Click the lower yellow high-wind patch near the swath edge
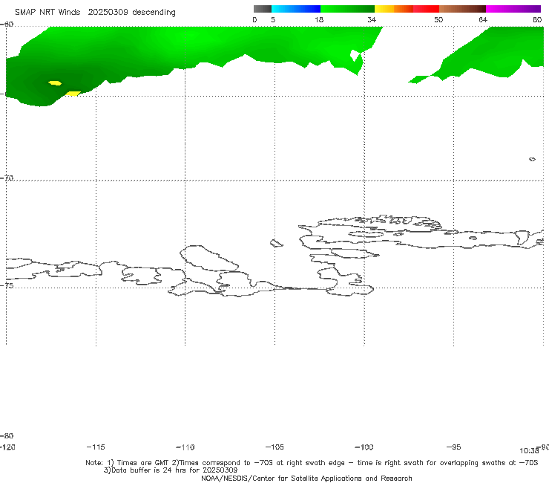 [x=73, y=94]
